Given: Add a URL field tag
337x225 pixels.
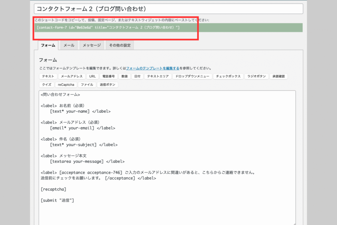Looking at the screenshot, I should [92, 76].
